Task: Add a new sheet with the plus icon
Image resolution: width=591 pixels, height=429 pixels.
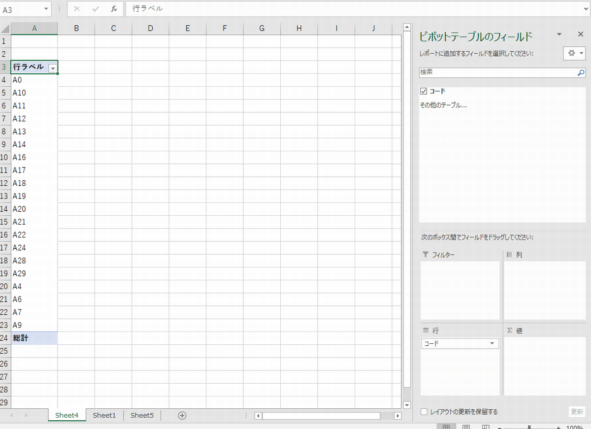Action: (x=182, y=415)
